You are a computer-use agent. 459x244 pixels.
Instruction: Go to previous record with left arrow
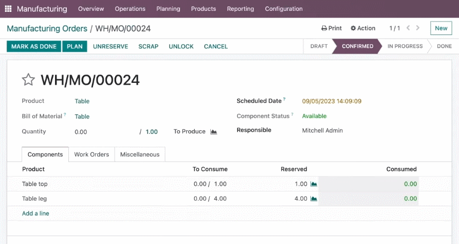(x=408, y=28)
